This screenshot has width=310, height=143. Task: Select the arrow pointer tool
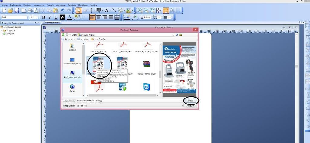tap(79, 11)
